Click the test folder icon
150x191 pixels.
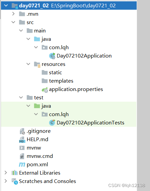click(30, 97)
